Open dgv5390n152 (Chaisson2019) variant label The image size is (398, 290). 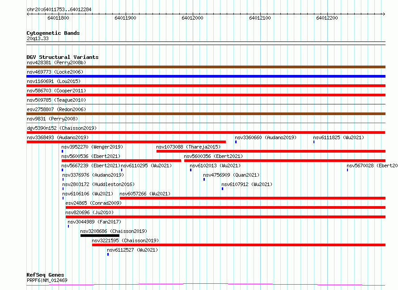click(x=62, y=128)
